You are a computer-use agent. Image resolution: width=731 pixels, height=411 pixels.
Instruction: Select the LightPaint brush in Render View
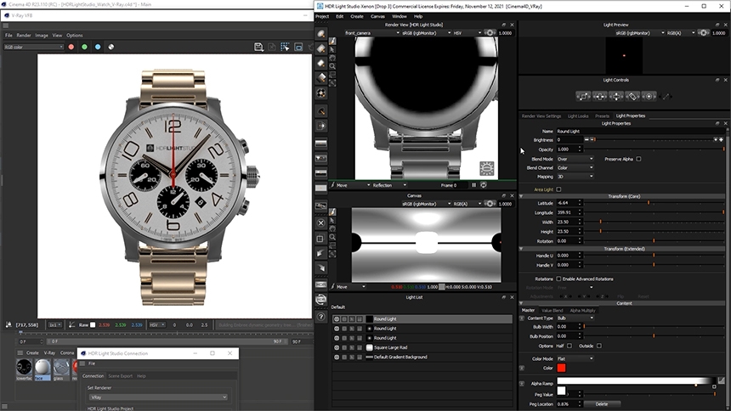point(332,42)
